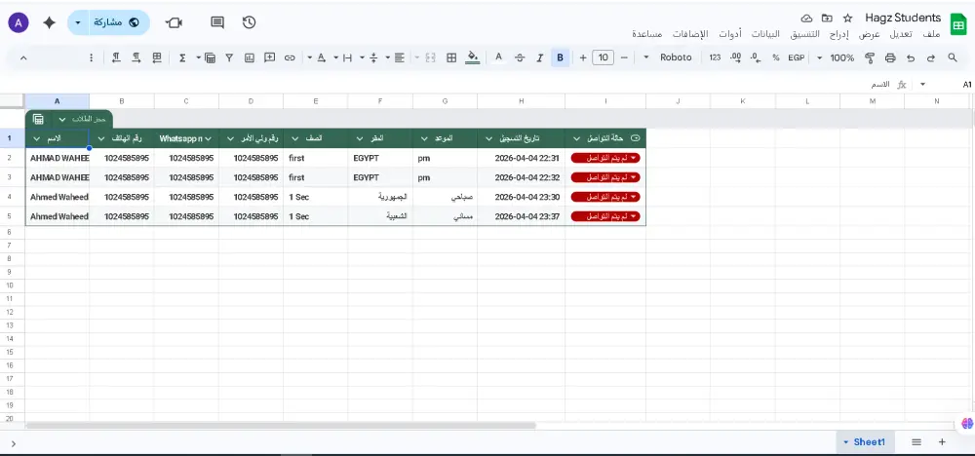975x456 pixels.
Task: Toggle bold formatting
Action: [x=561, y=57]
